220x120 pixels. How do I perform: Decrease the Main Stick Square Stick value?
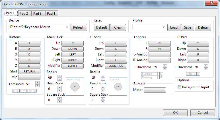tap(60, 102)
